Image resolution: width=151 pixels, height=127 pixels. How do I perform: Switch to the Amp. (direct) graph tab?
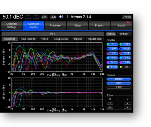click(x=28, y=39)
